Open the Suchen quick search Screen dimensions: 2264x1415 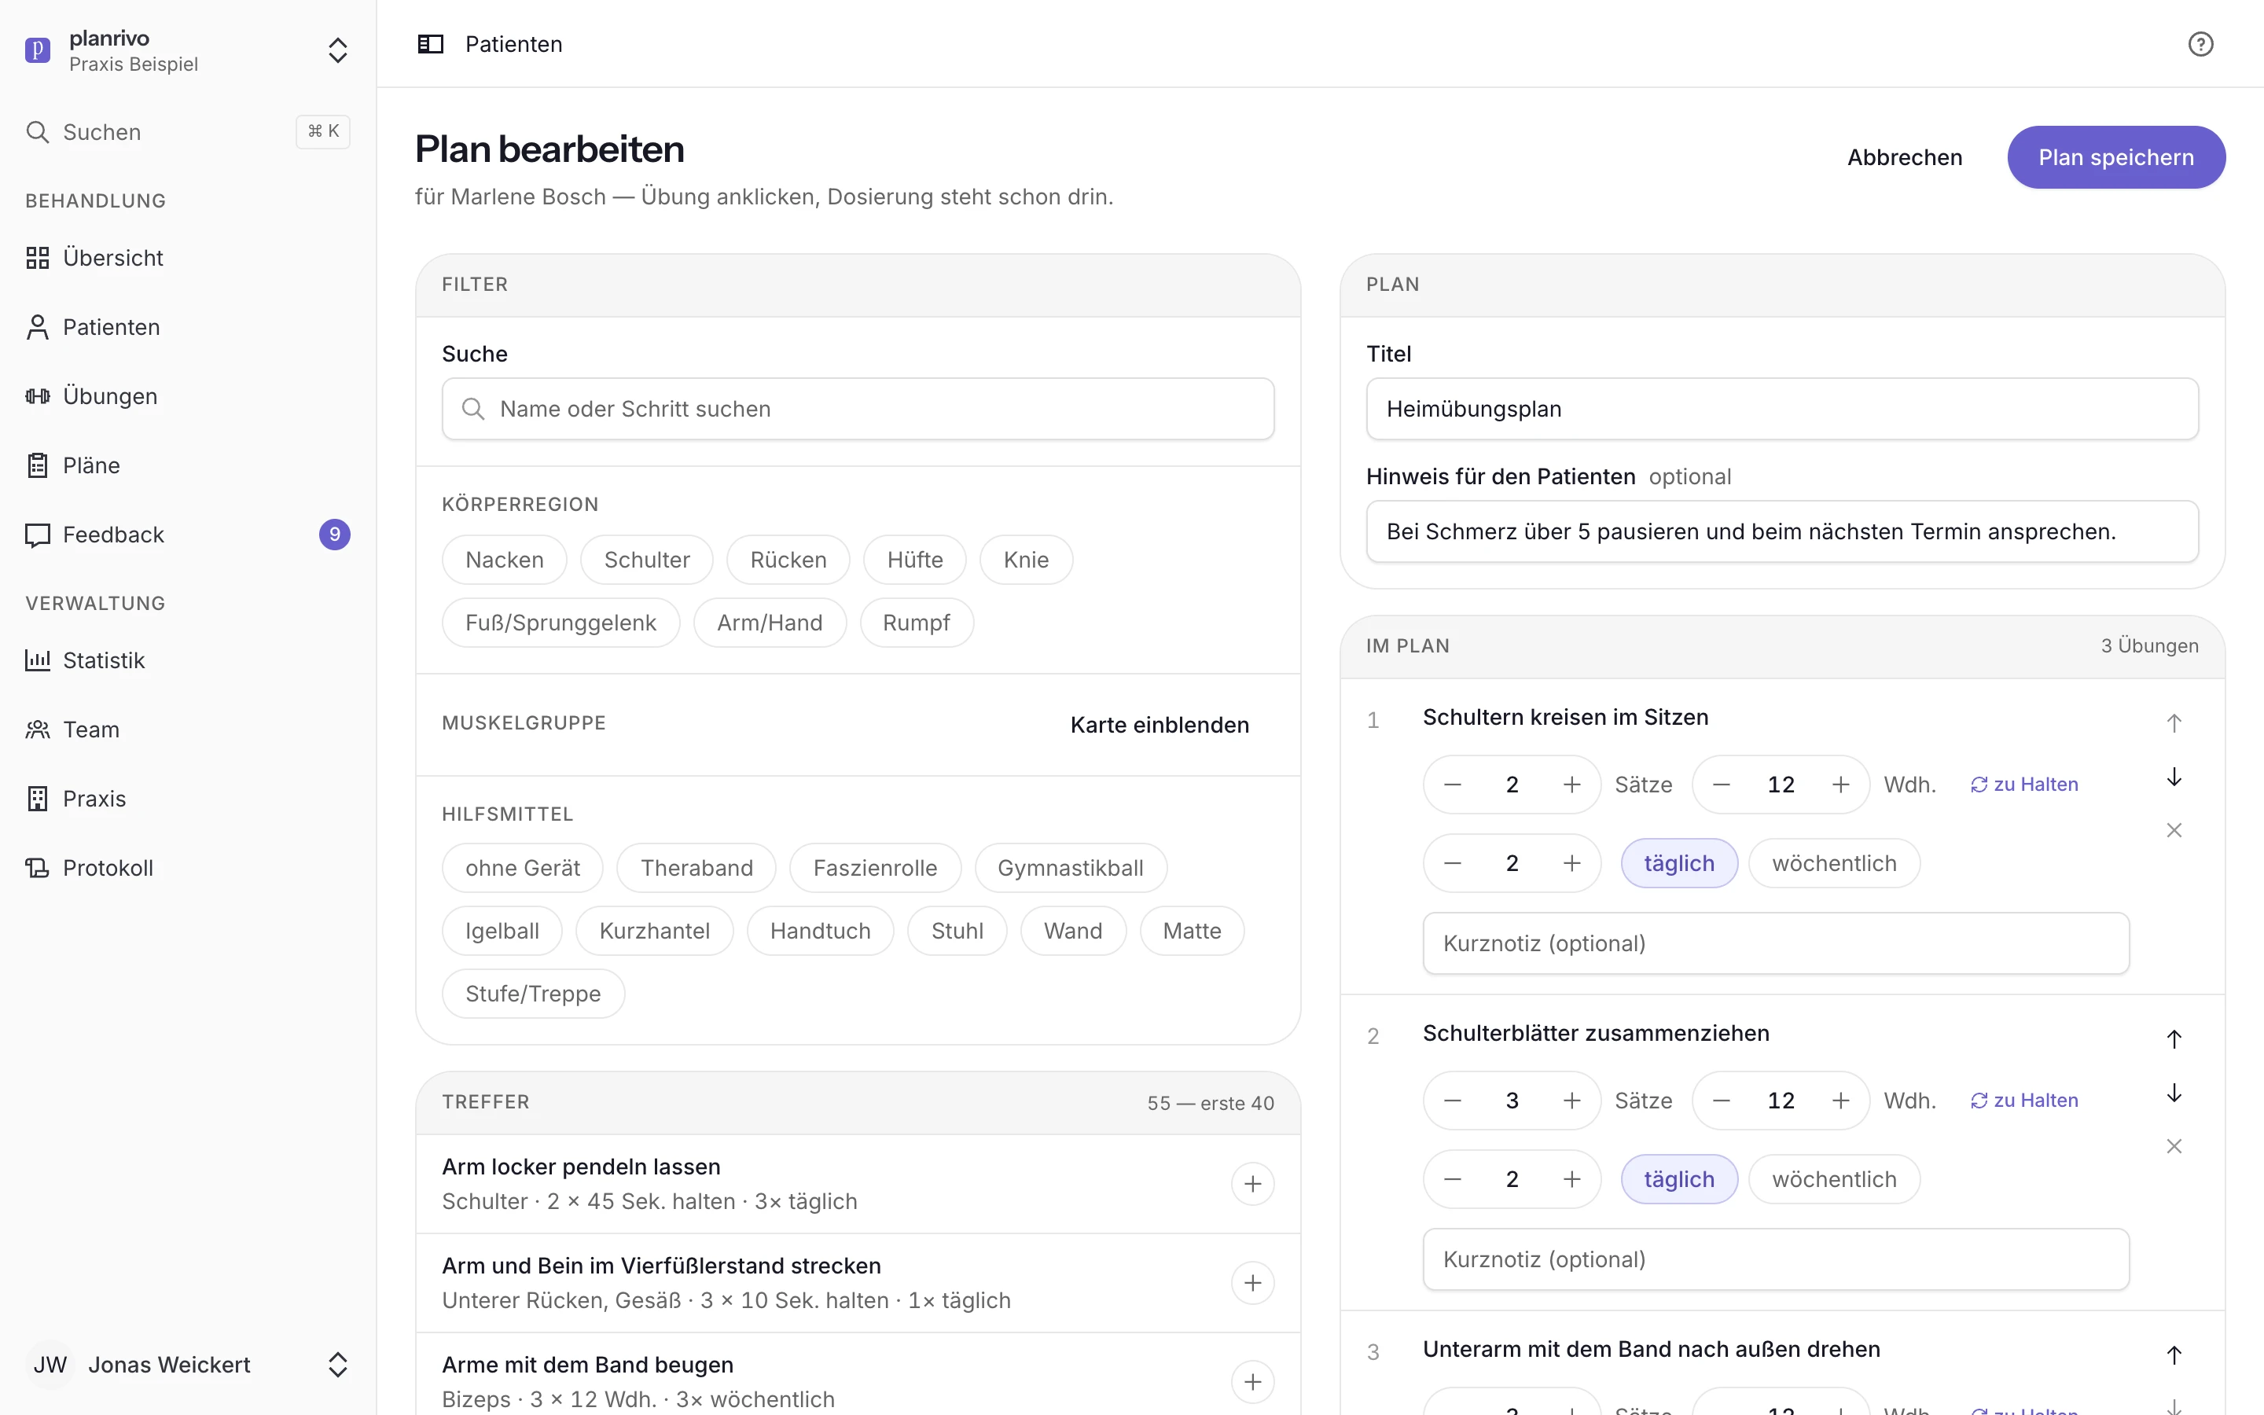coord(187,132)
